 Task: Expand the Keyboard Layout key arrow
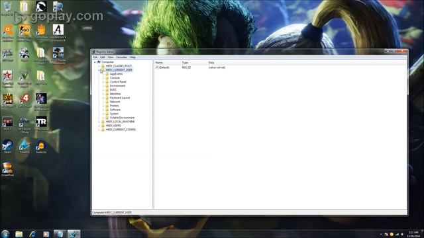103,98
